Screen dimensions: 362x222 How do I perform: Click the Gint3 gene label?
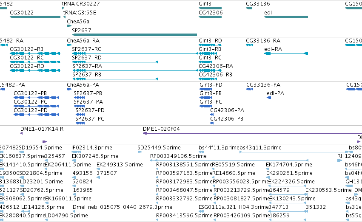pyautogui.click(x=205, y=4)
